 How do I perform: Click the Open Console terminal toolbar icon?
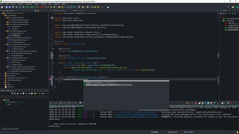(13, 7)
